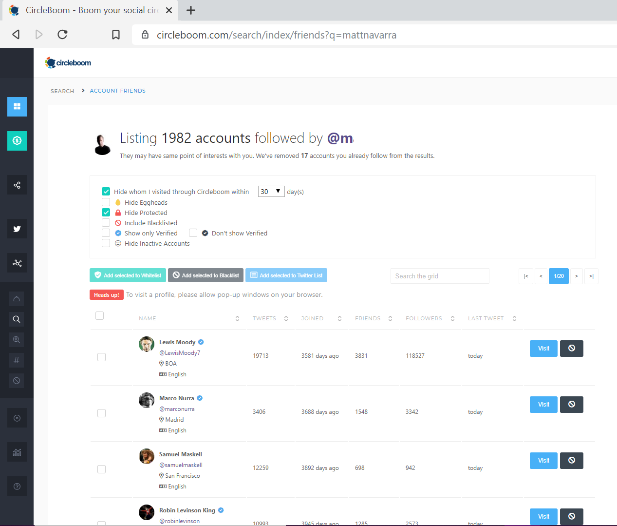Screen dimensions: 617x526
Task: Click the SEARCH breadcrumb
Action: (x=62, y=91)
